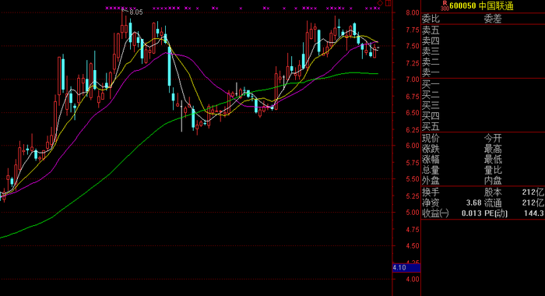This screenshot has height=296, width=545.
Task: Click the PE(动) value 144.3
Action: (x=533, y=213)
